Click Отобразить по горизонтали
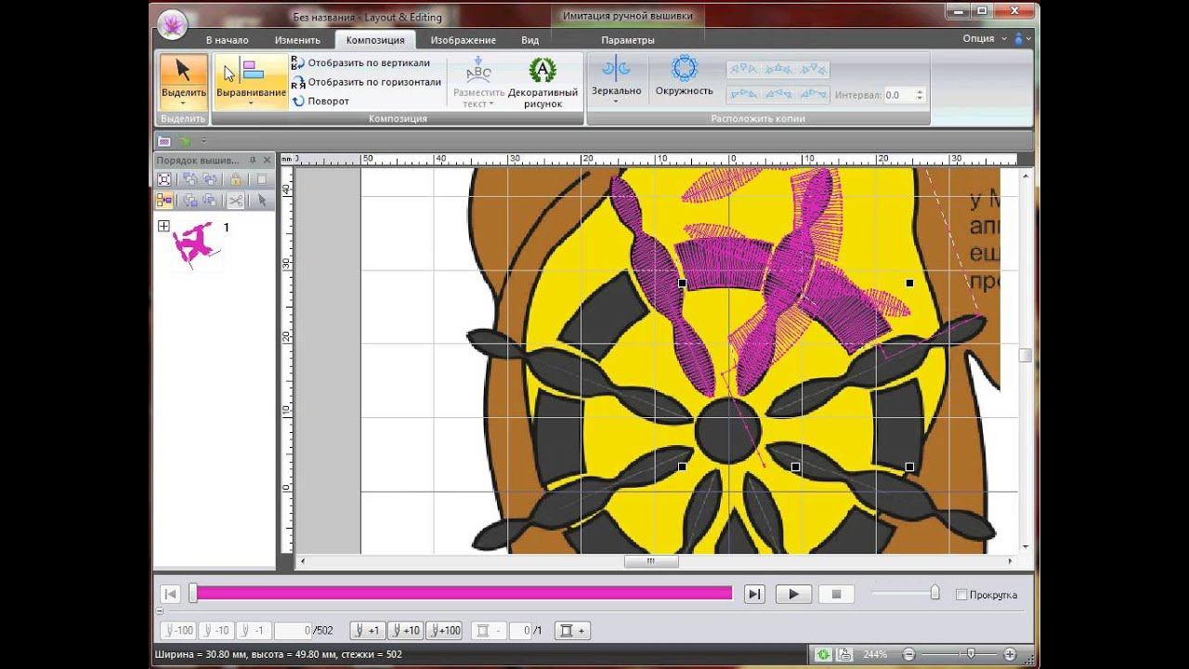Image resolution: width=1189 pixels, height=669 pixels. click(373, 82)
